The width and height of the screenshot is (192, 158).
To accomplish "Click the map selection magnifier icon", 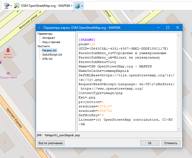I will (x=17, y=5).
